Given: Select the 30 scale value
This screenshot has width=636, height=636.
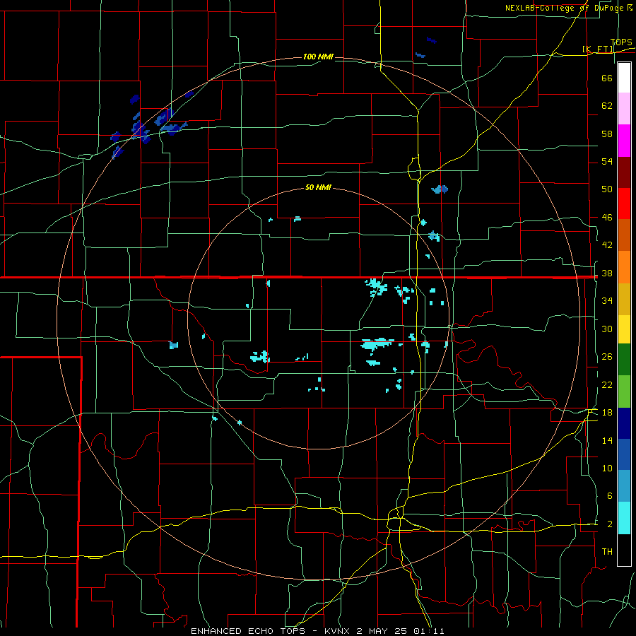Looking at the screenshot, I should tap(607, 329).
